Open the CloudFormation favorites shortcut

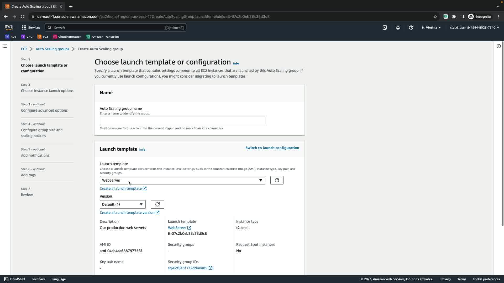[67, 37]
